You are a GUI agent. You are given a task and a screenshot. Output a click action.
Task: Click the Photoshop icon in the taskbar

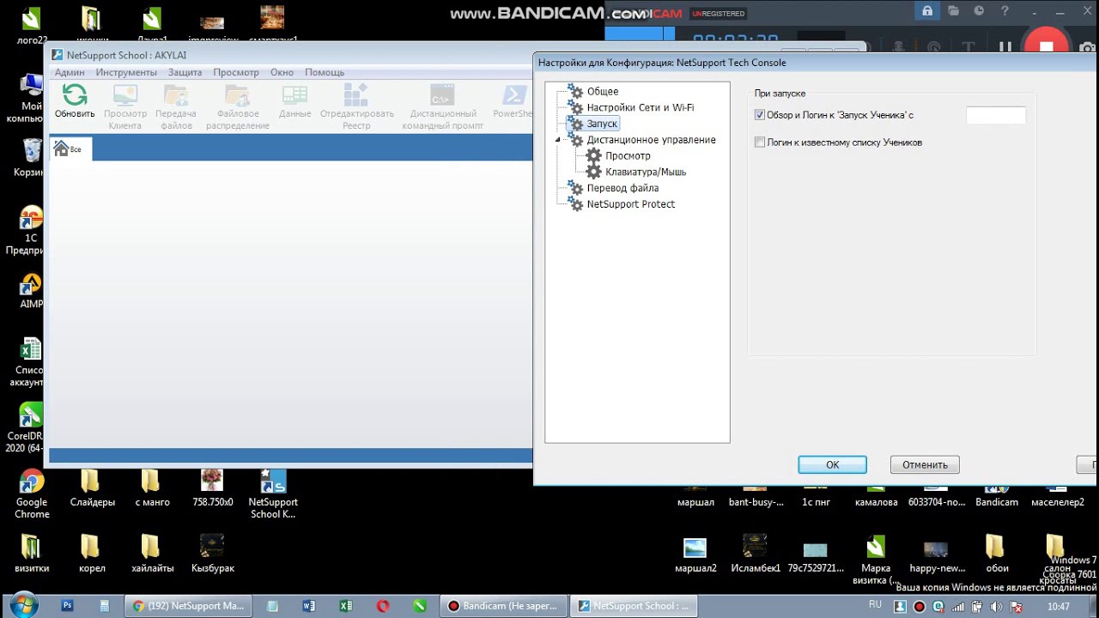click(x=68, y=606)
